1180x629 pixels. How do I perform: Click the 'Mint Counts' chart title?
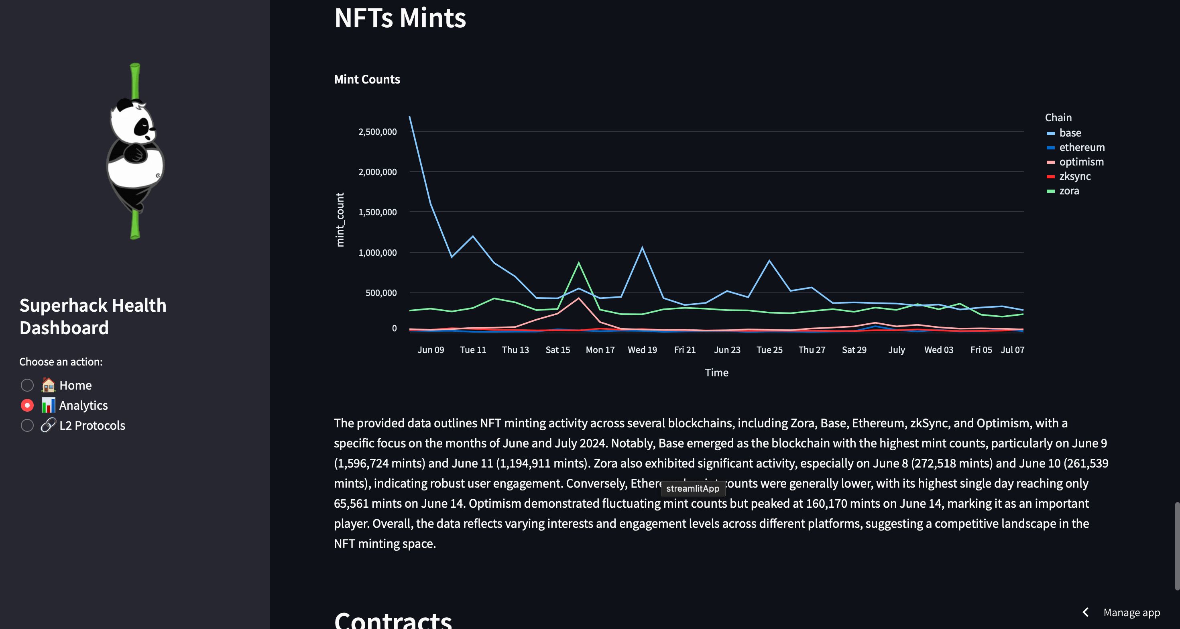367,79
